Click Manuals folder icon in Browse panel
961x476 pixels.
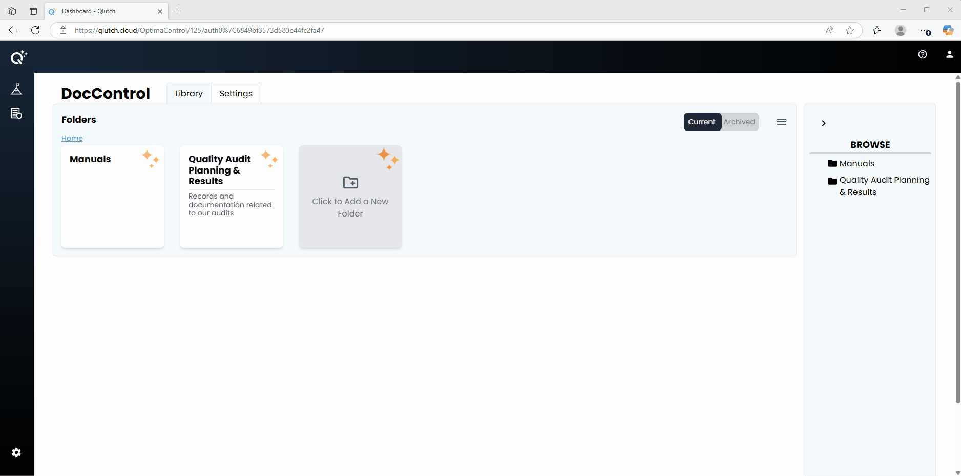pyautogui.click(x=832, y=164)
